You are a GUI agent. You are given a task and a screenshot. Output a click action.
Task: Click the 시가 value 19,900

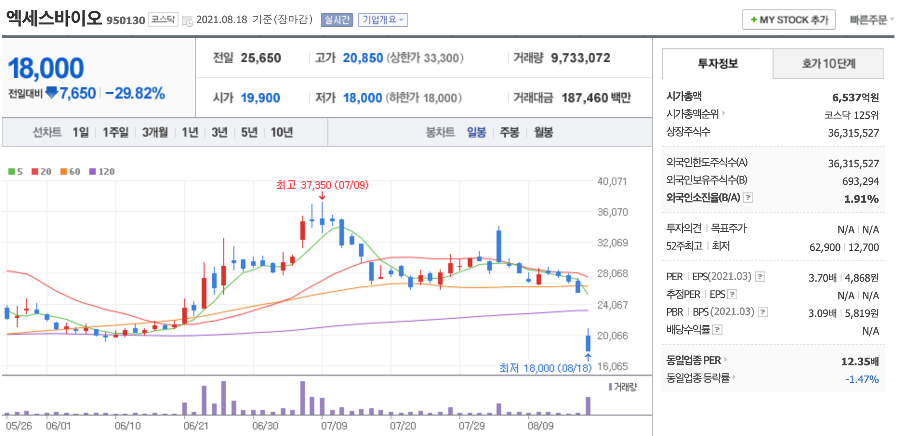click(x=260, y=98)
